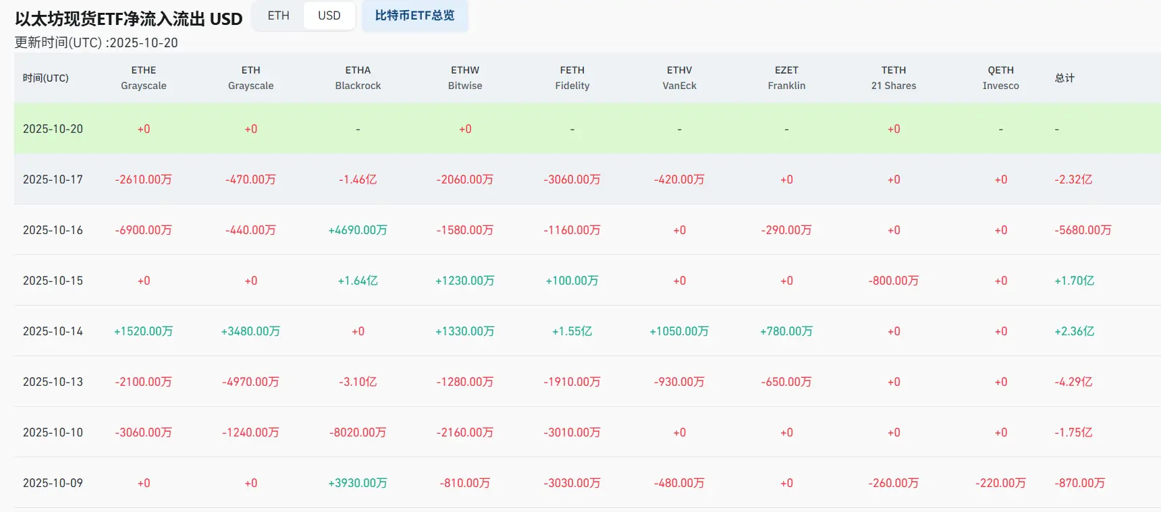Select the highlighted 2025-10-20 row date
The height and width of the screenshot is (512, 1161).
pos(53,129)
